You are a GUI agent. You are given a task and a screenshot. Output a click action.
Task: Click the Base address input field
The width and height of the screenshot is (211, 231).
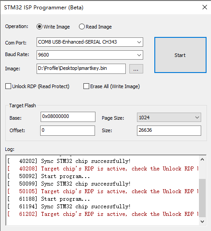tap(68, 117)
